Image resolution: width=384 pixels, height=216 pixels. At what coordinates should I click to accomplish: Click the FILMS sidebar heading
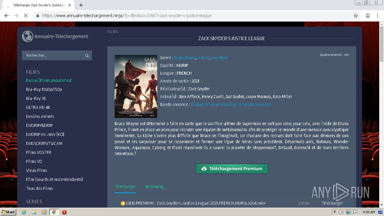33,72
